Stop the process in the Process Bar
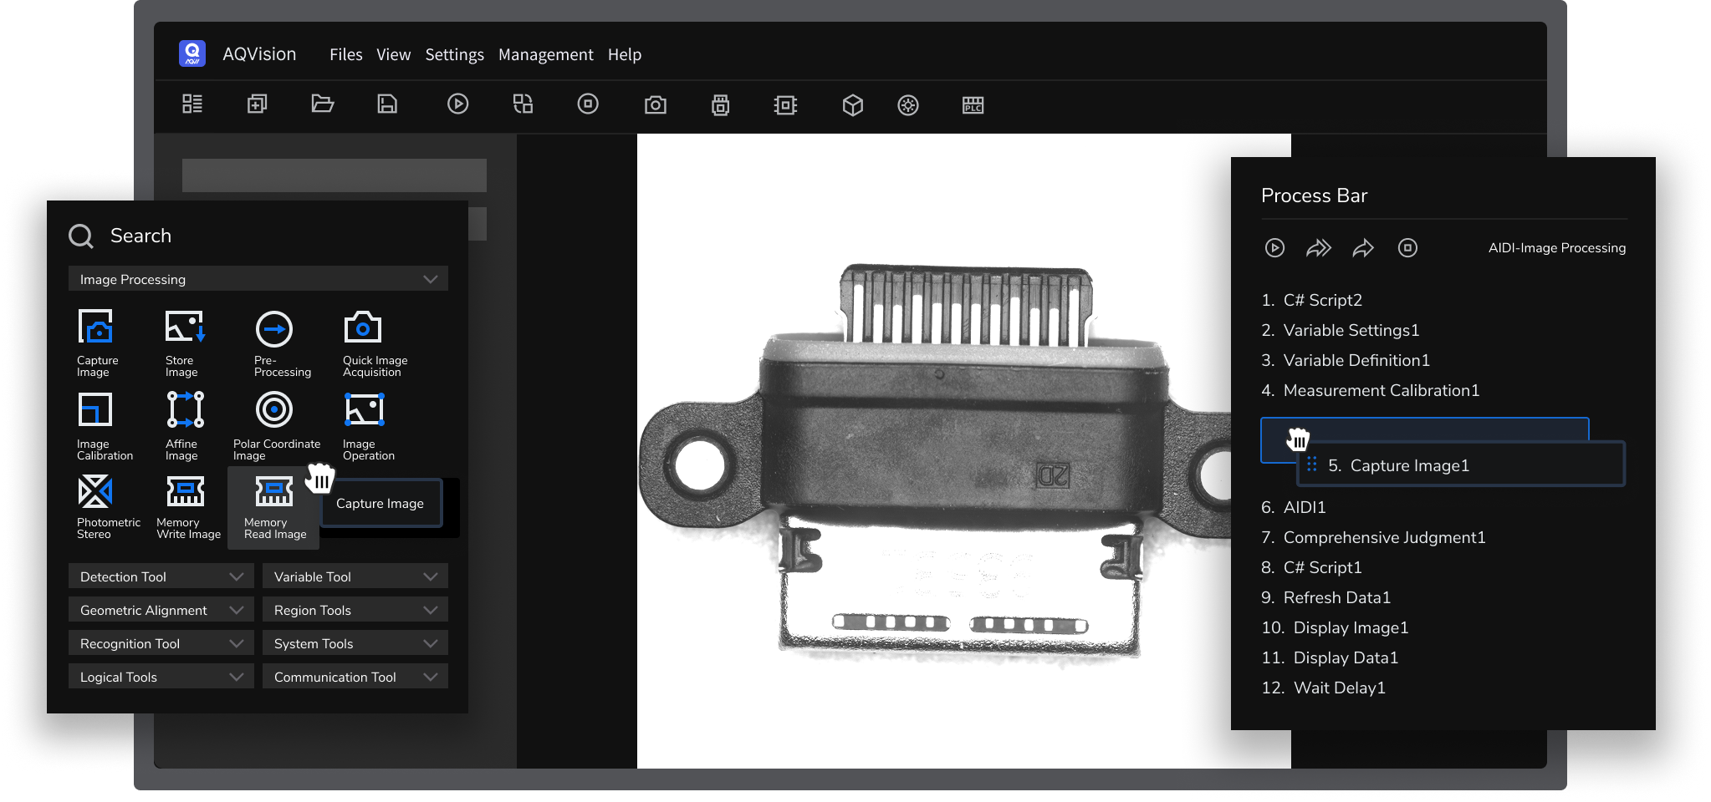The width and height of the screenshot is (1711, 802). (1407, 248)
